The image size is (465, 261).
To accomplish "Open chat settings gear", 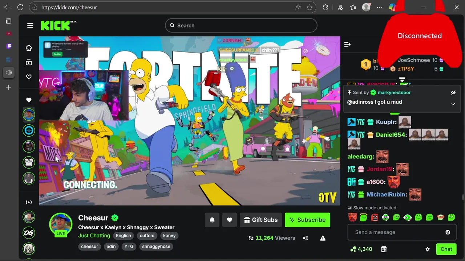I will (x=428, y=249).
